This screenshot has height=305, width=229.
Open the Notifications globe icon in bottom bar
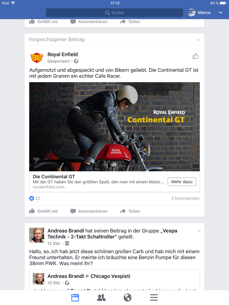click(127, 297)
